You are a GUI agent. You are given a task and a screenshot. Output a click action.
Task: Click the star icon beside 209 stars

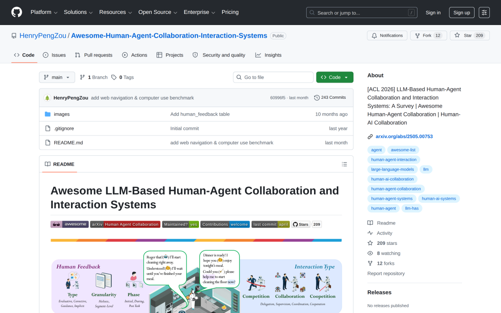tap(370, 243)
